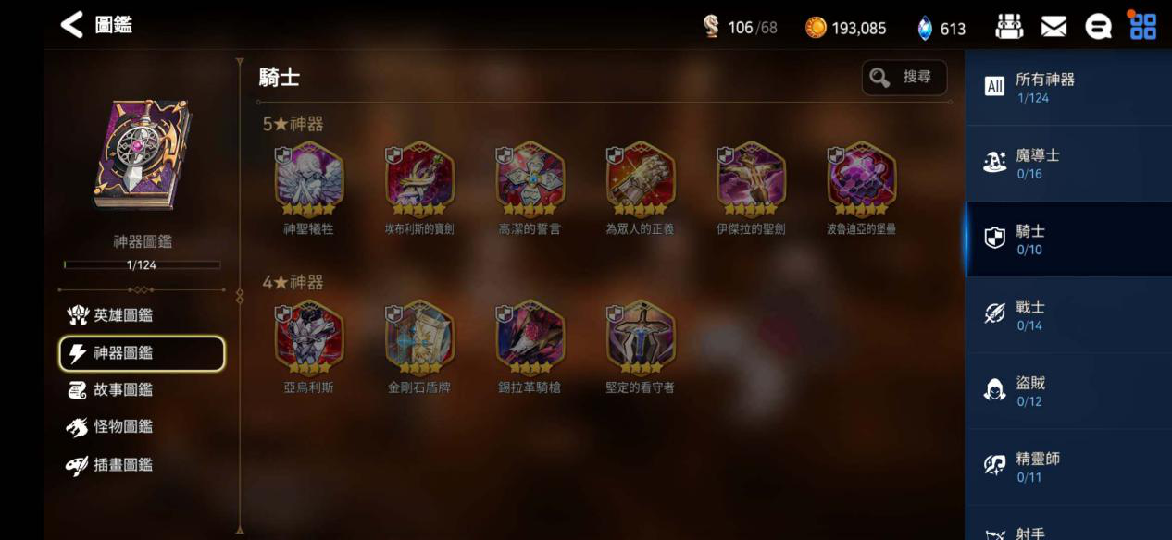The image size is (1172, 540).
Task: Open the chat bubble icon
Action: point(1098,27)
